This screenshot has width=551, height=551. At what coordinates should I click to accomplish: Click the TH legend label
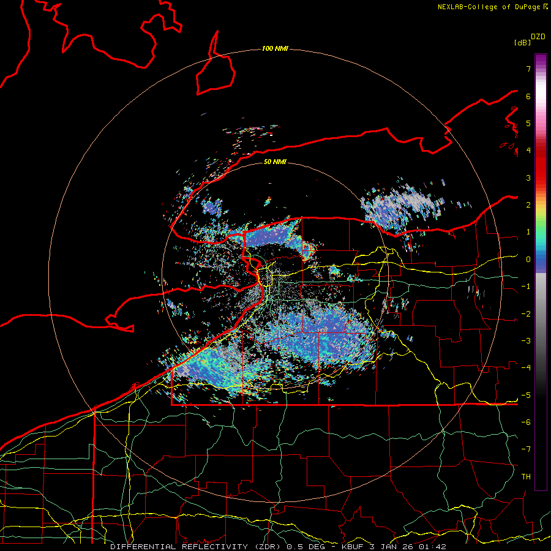[x=526, y=477]
